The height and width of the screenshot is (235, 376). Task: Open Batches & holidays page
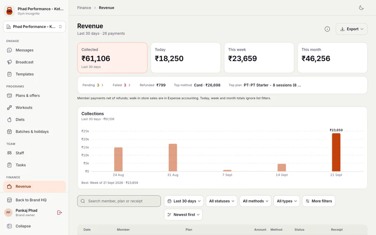(34, 132)
